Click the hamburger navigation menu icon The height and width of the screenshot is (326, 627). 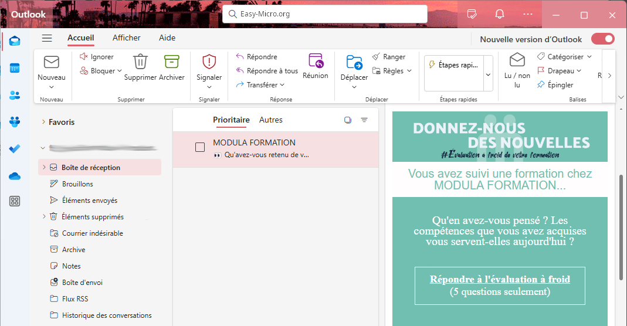47,38
